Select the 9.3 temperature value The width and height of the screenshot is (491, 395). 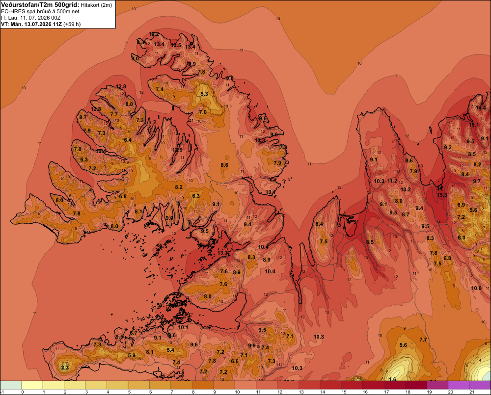[x=140, y=42]
